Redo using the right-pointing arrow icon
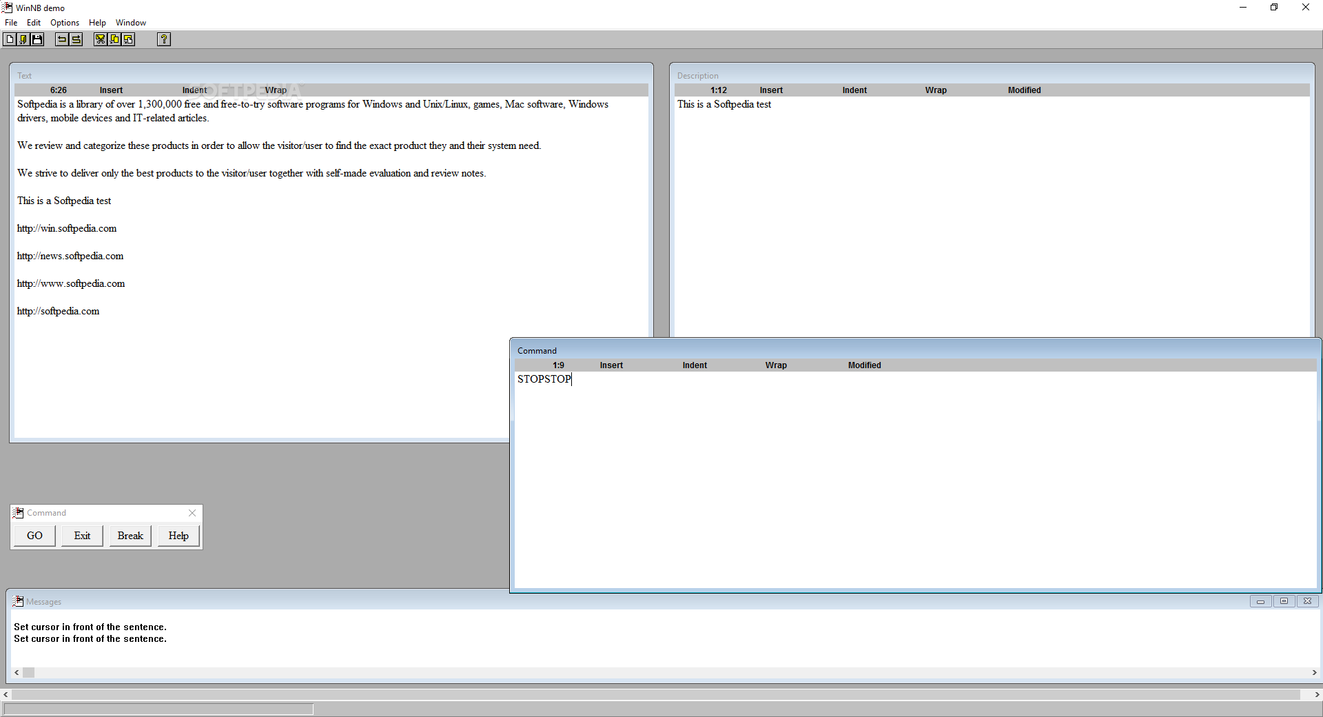This screenshot has height=717, width=1323. pos(76,39)
